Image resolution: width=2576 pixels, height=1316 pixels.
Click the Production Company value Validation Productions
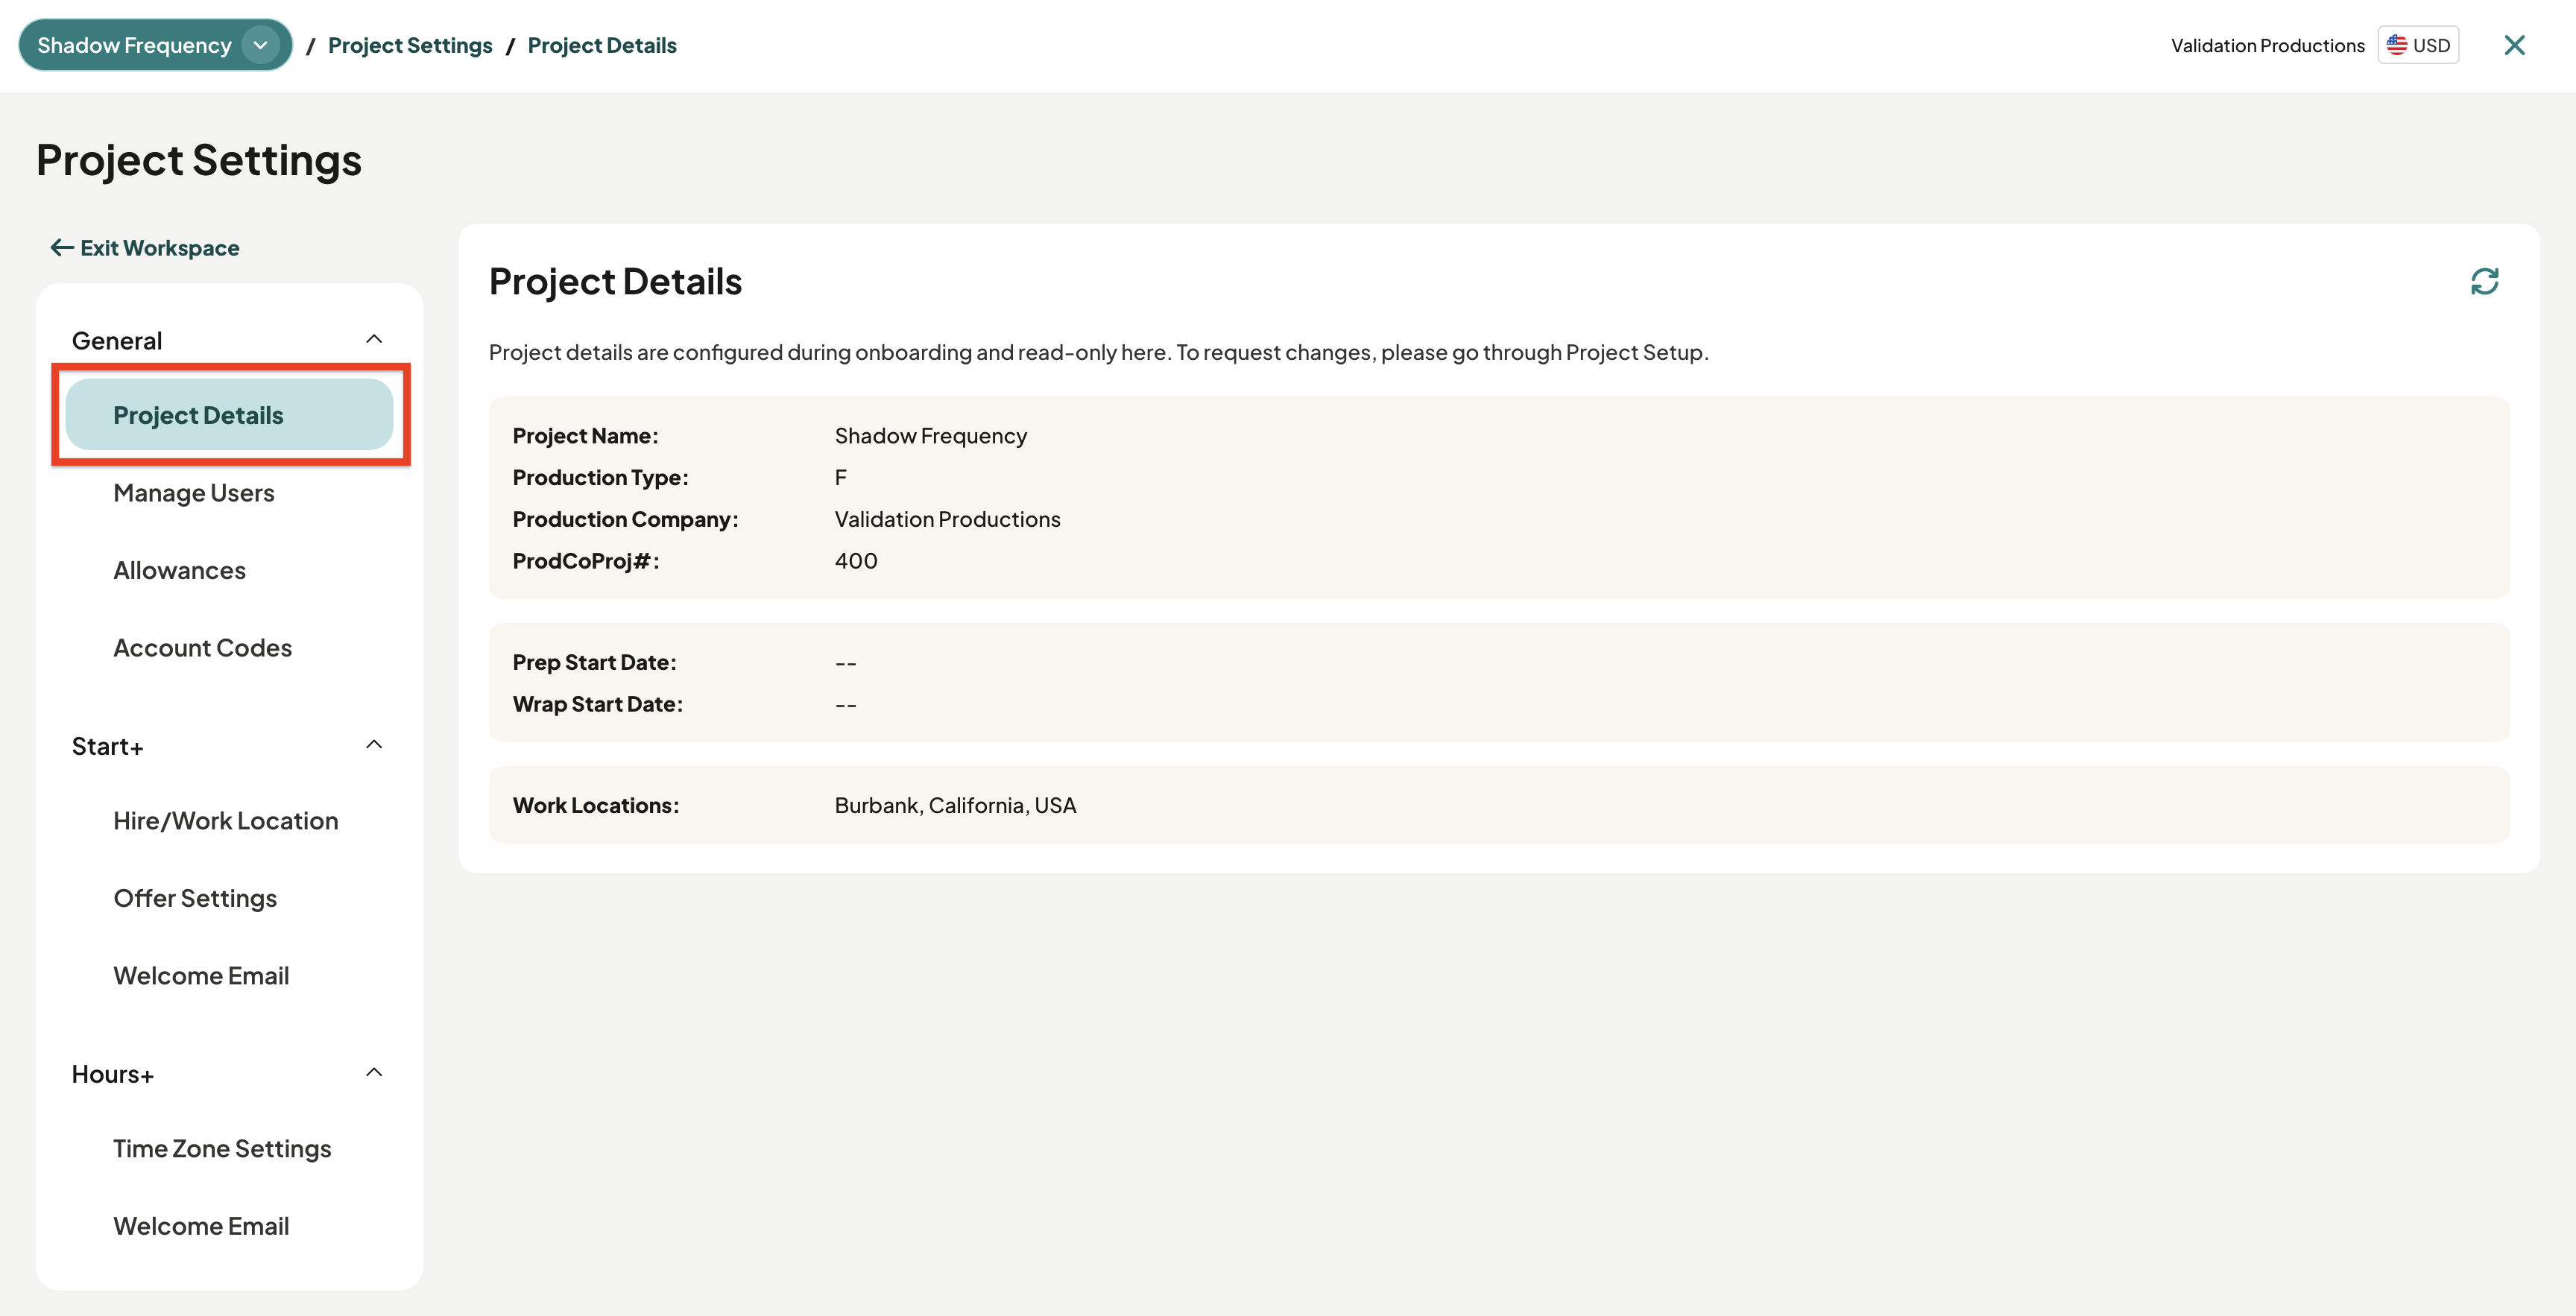click(x=947, y=519)
